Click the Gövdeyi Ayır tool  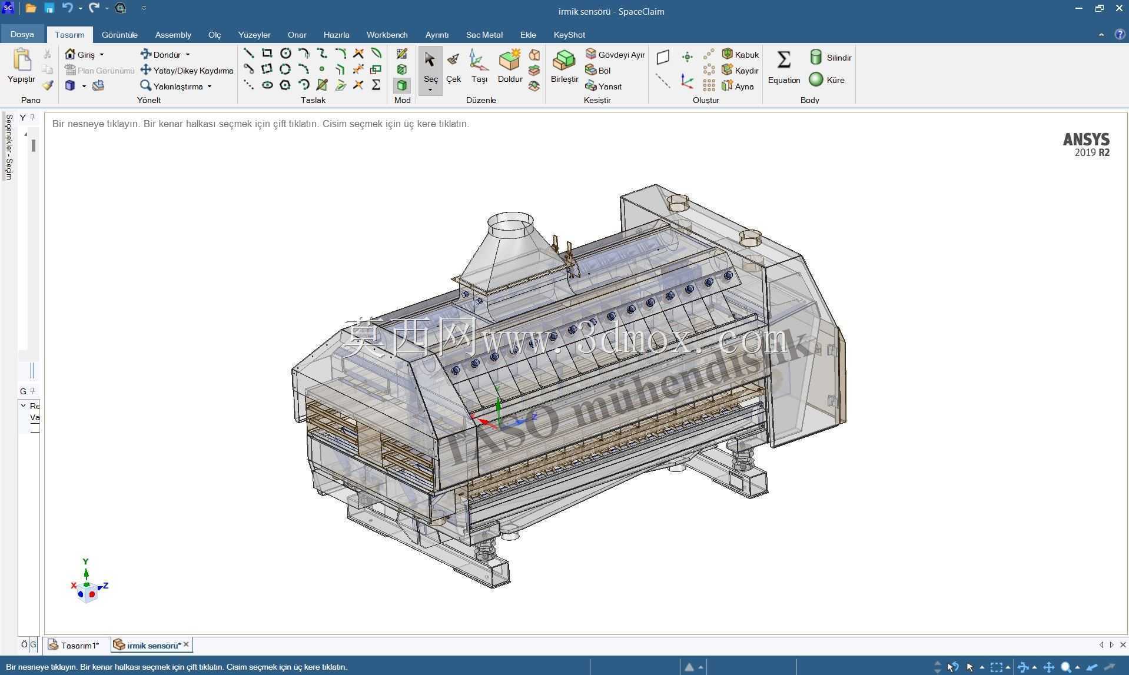(615, 55)
